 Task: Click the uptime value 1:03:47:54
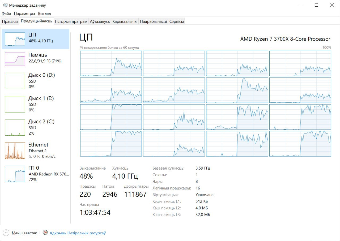[95, 213]
